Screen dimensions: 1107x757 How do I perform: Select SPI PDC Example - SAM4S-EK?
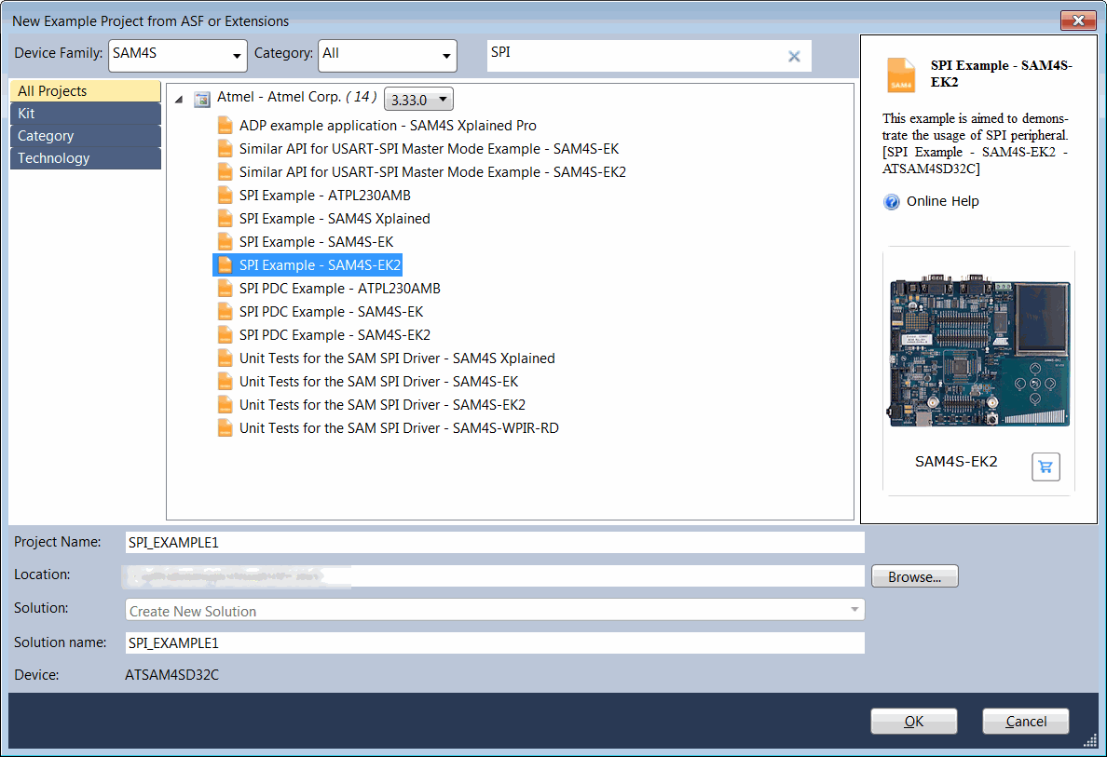[x=331, y=312]
